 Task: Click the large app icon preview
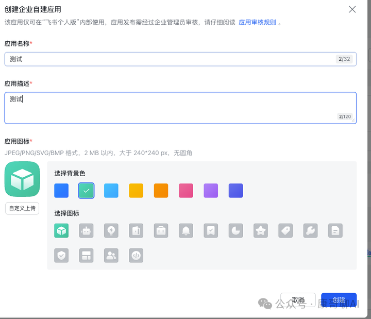(x=22, y=179)
